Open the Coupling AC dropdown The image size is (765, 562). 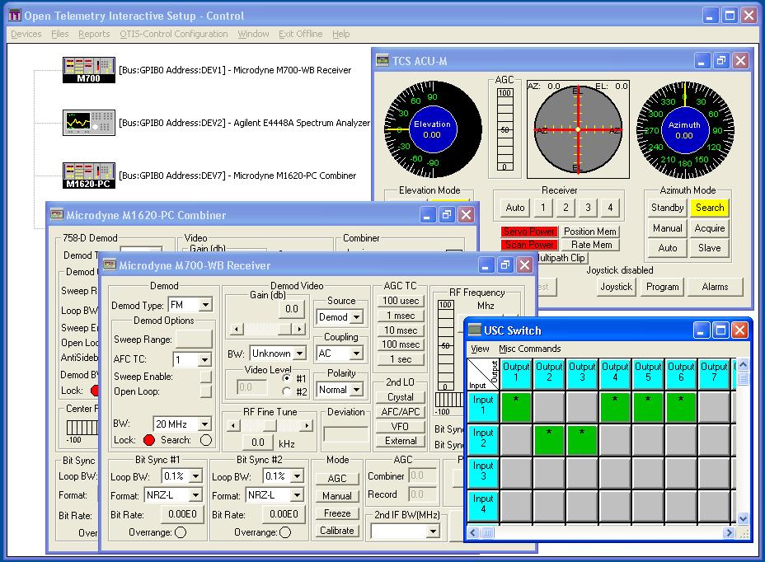click(x=357, y=354)
